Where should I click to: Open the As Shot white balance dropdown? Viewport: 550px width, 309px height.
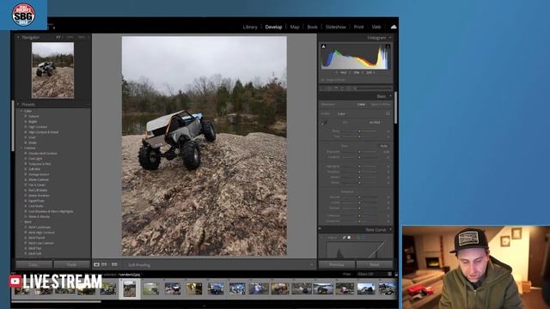pos(376,122)
